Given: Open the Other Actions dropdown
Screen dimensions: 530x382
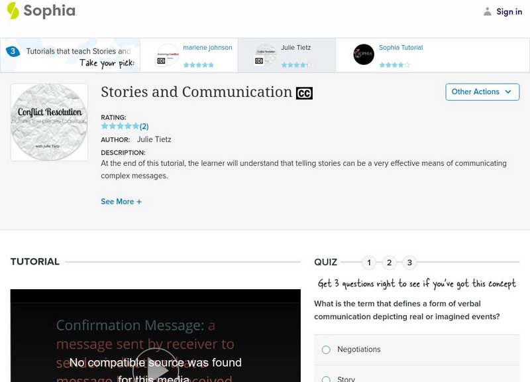Looking at the screenshot, I should coord(482,92).
